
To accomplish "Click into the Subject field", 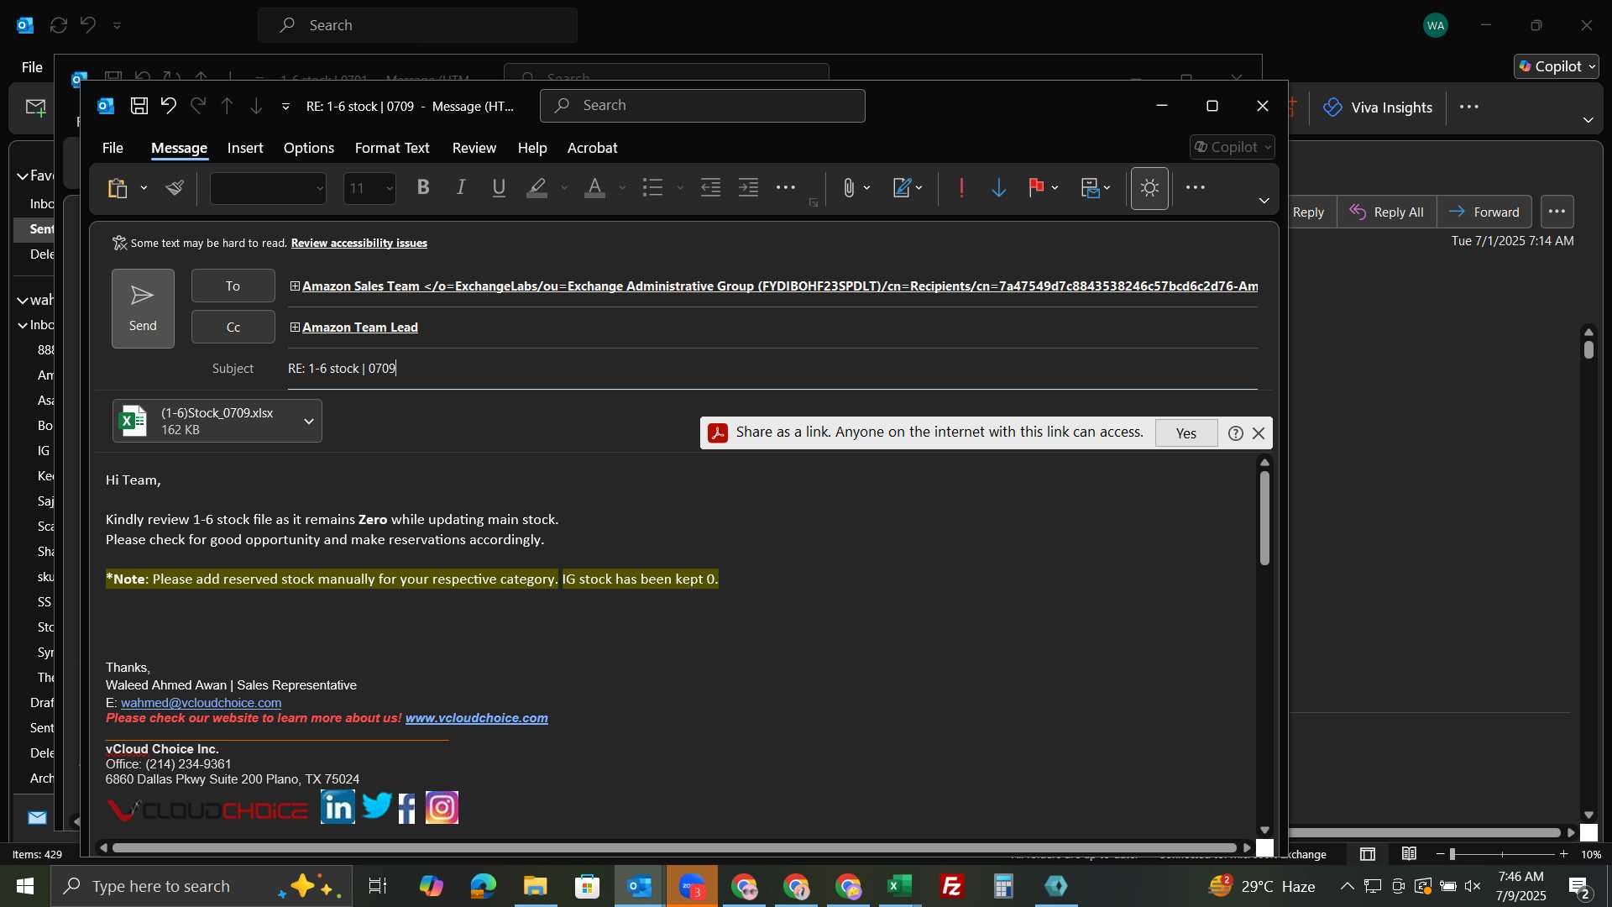I will pos(772,369).
